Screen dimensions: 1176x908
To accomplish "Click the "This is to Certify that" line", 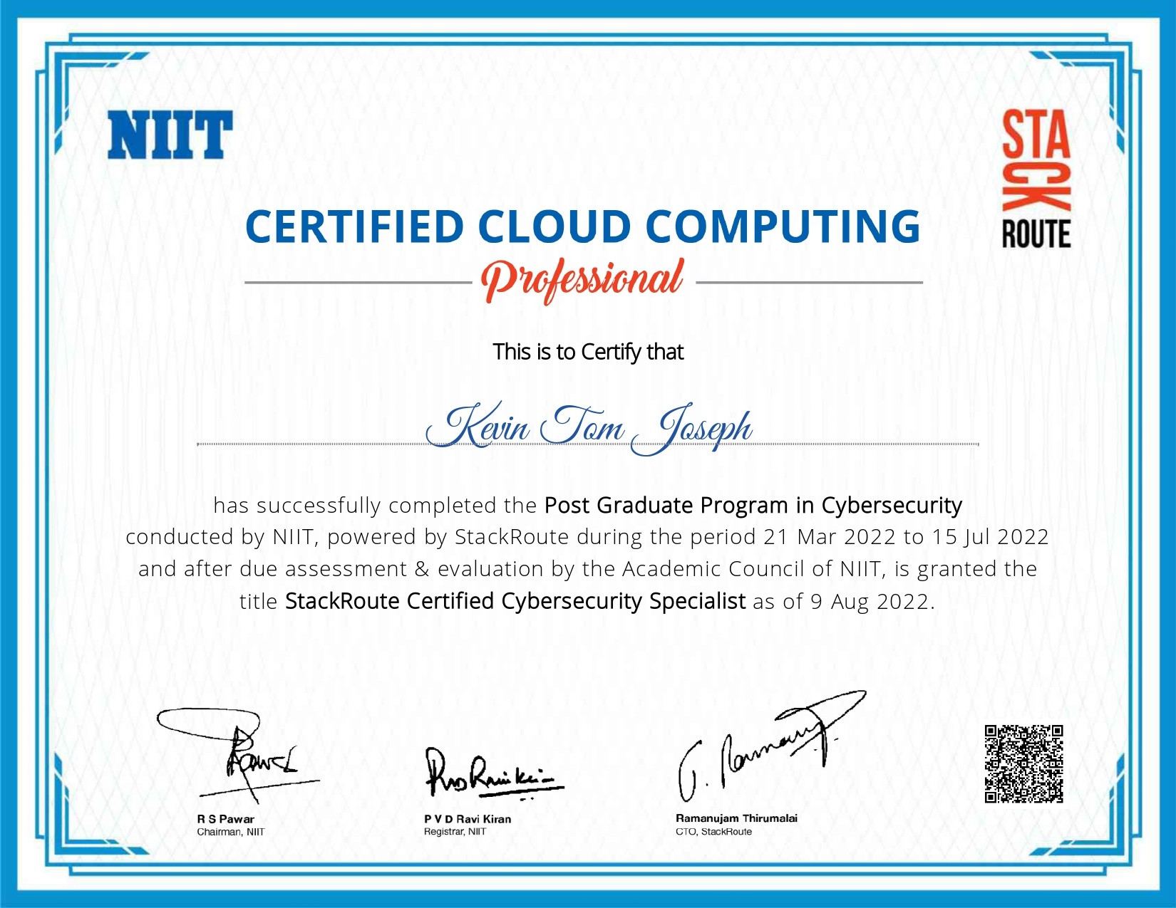I will pos(588,352).
